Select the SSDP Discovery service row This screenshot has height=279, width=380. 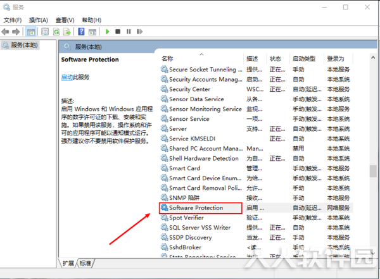256,238
